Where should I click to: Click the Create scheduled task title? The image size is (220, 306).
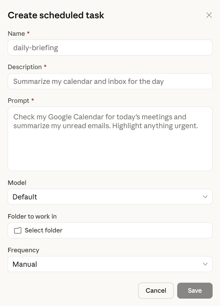[x=56, y=15]
